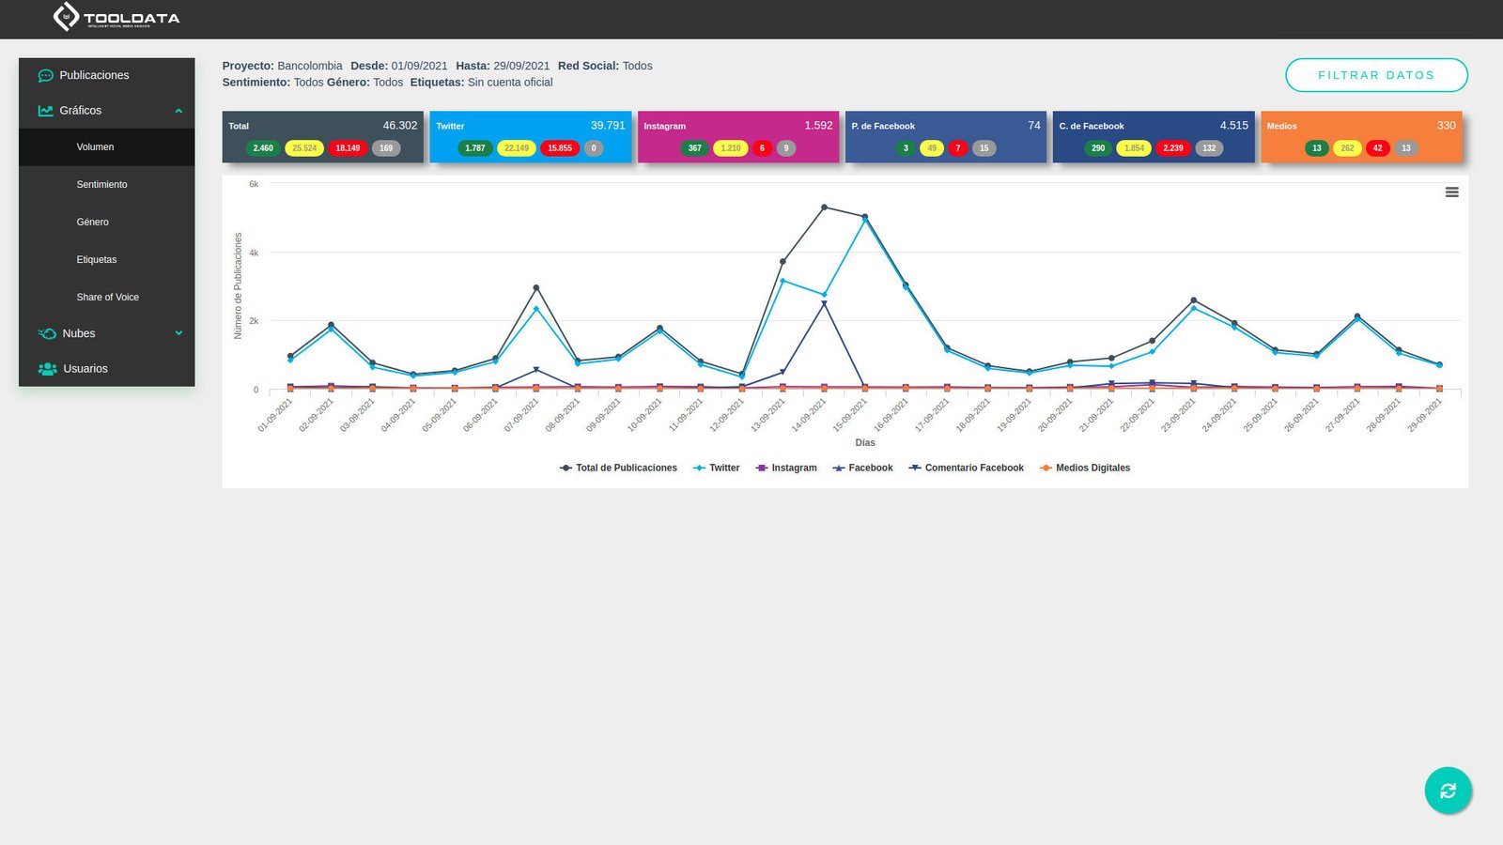
Task: Toggle Comentario Facebook legend series
Action: click(x=966, y=468)
